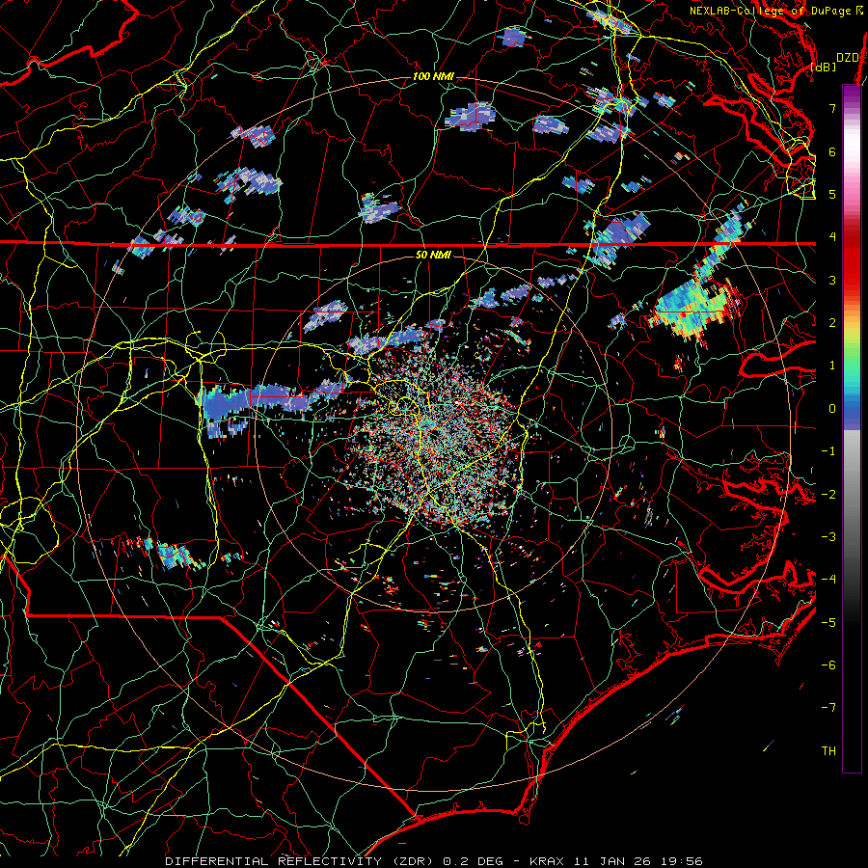This screenshot has height=868, width=868.
Task: Click the Differential Reflectivity ZDR caption at bottom
Action: (x=335, y=861)
